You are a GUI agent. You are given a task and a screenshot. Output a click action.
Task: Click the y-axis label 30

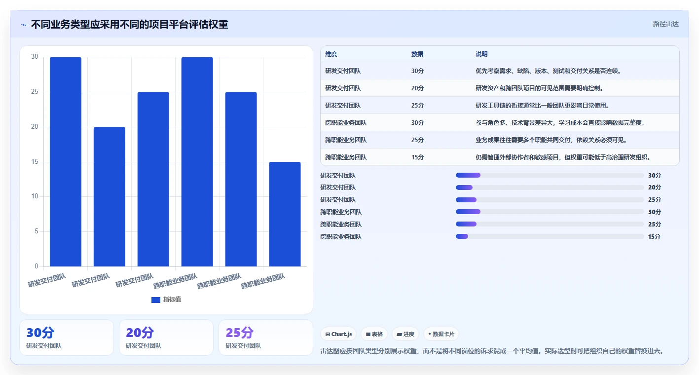pyautogui.click(x=35, y=57)
